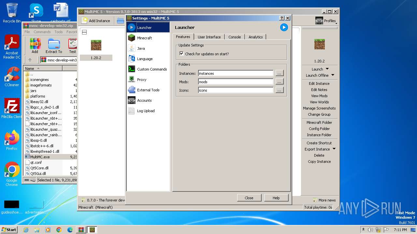Collapse the instance group toggle
This screenshot has height=234, width=417.
84,32
